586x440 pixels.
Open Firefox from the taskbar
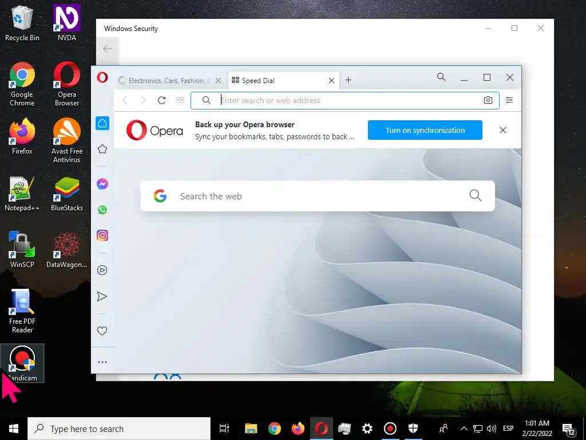[x=298, y=429]
